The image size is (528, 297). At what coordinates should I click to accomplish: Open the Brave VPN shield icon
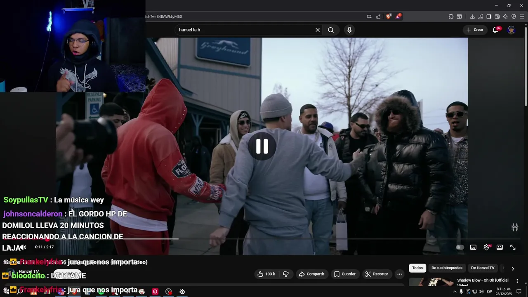(514, 16)
